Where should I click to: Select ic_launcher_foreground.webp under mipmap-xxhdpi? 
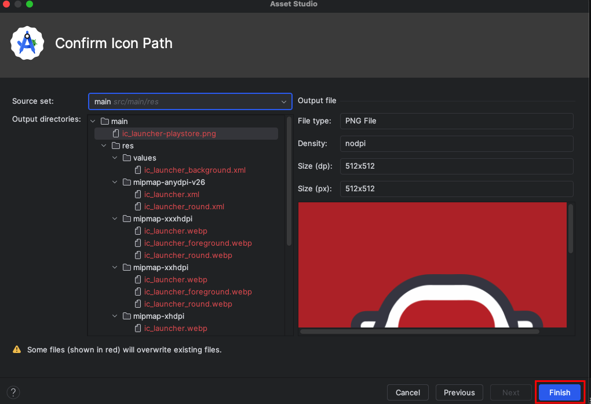tap(198, 292)
